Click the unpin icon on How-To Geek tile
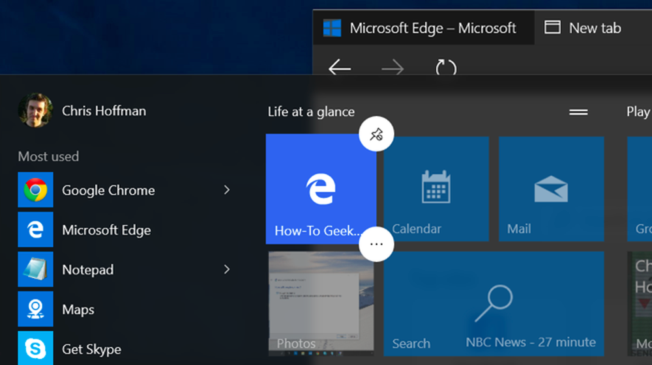Viewport: 652px width, 365px height. (x=376, y=134)
